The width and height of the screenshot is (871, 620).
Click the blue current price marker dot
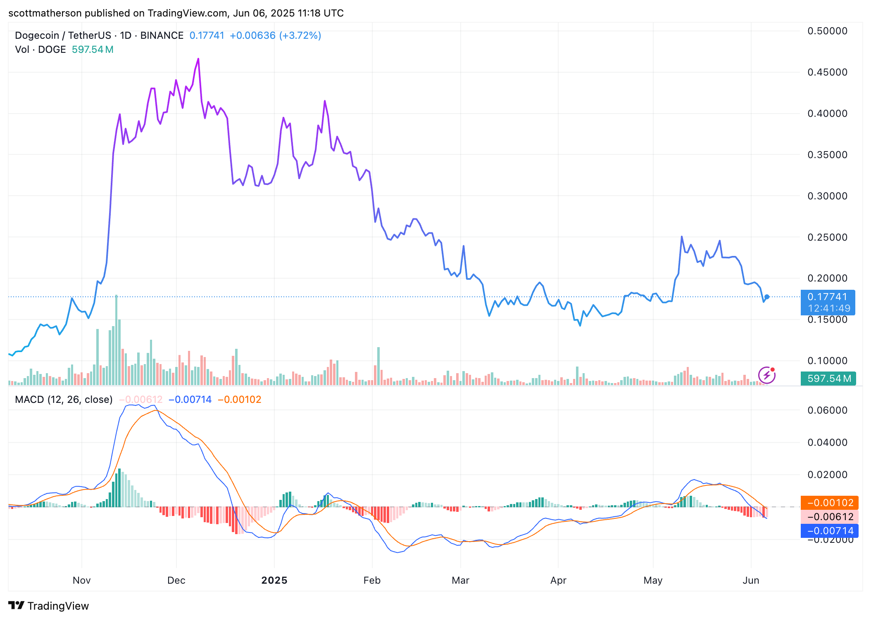[767, 297]
